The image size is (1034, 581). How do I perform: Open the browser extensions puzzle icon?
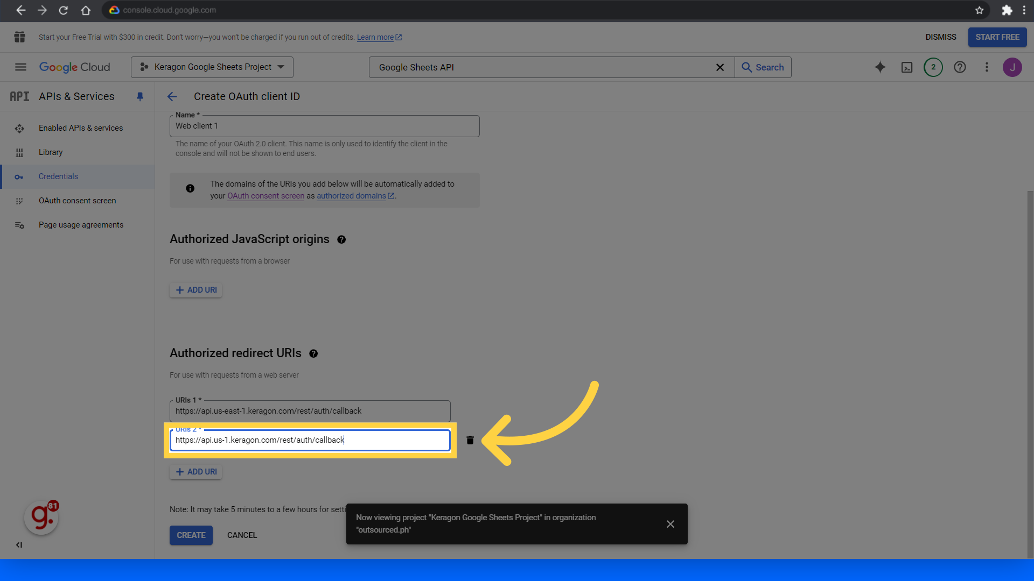pos(1007,10)
